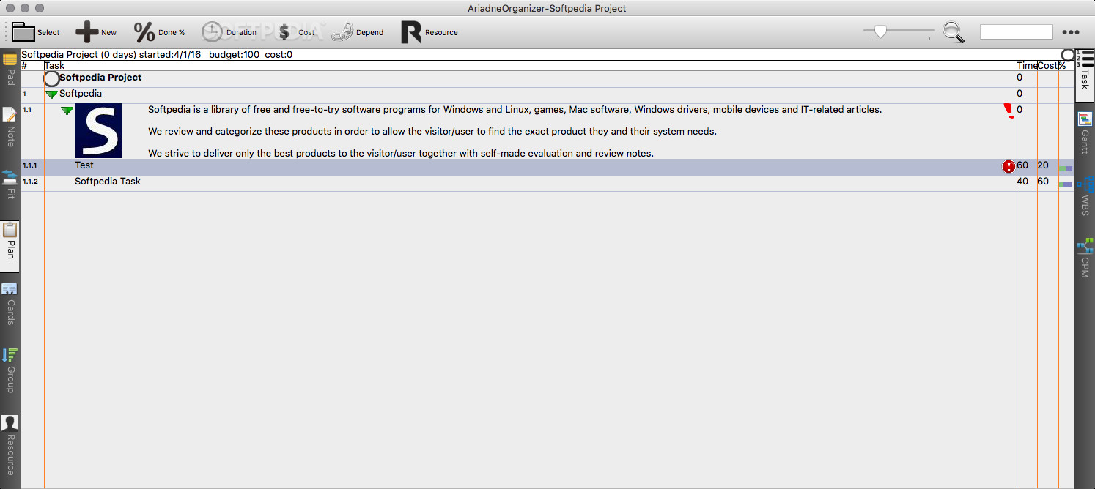Image resolution: width=1095 pixels, height=489 pixels.
Task: Select the Softpedia row numbered 1
Action: [x=547, y=94]
